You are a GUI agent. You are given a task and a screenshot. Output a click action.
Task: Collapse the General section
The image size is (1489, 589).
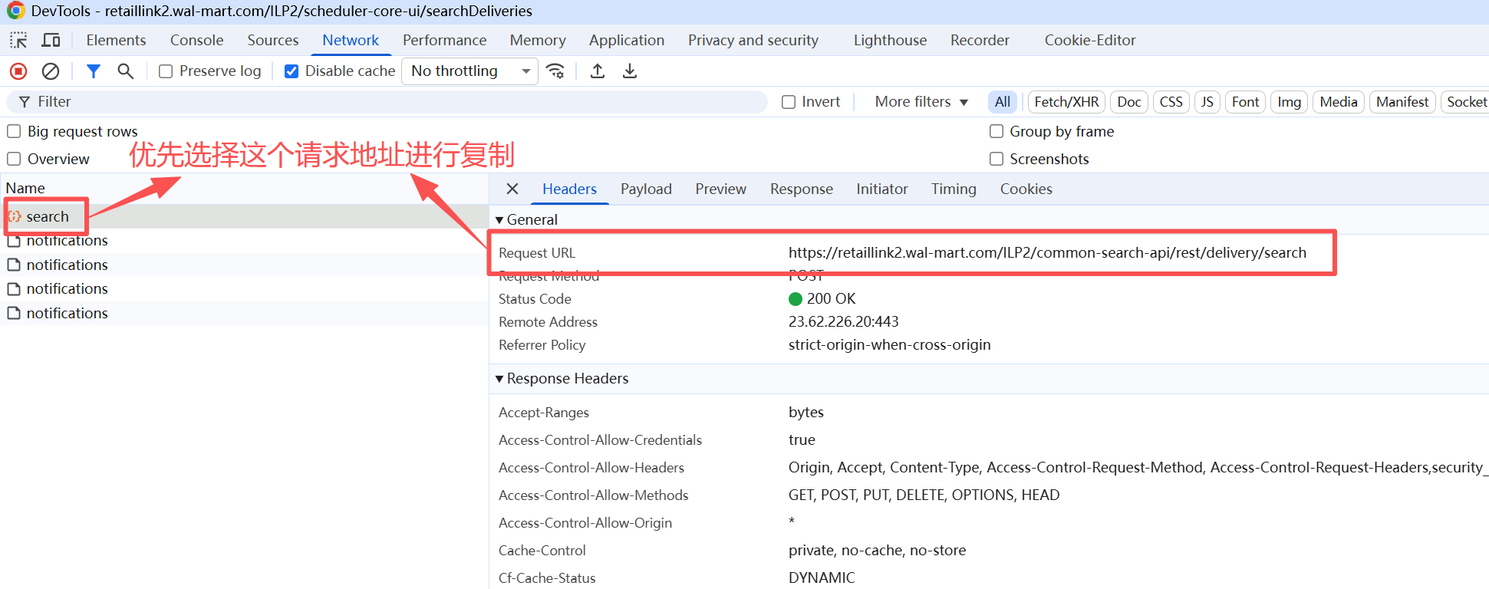pos(499,220)
